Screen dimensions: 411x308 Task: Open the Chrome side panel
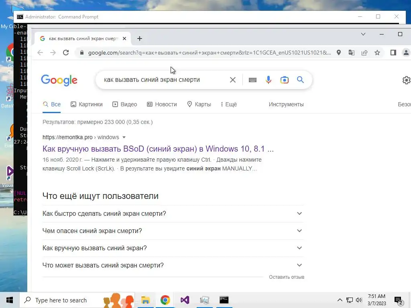pyautogui.click(x=393, y=53)
